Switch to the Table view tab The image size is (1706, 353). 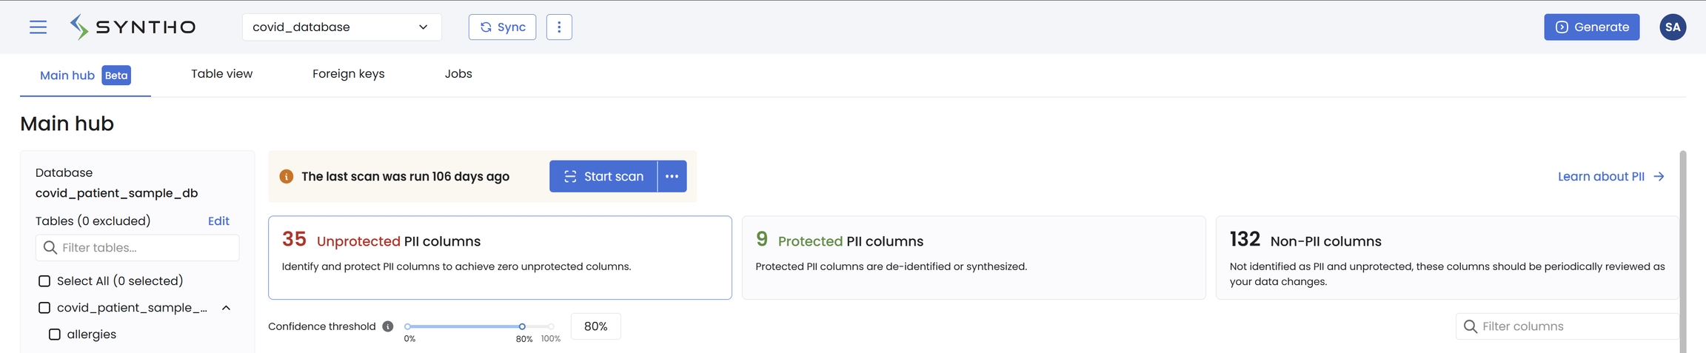(x=221, y=74)
